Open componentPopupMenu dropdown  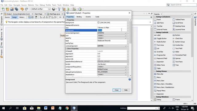tap(112, 67)
